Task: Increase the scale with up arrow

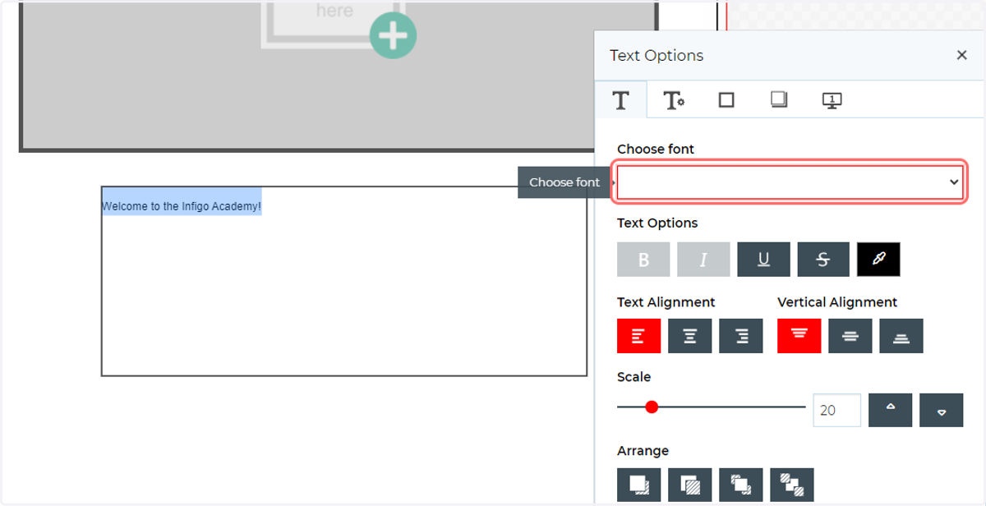Action: pos(890,410)
